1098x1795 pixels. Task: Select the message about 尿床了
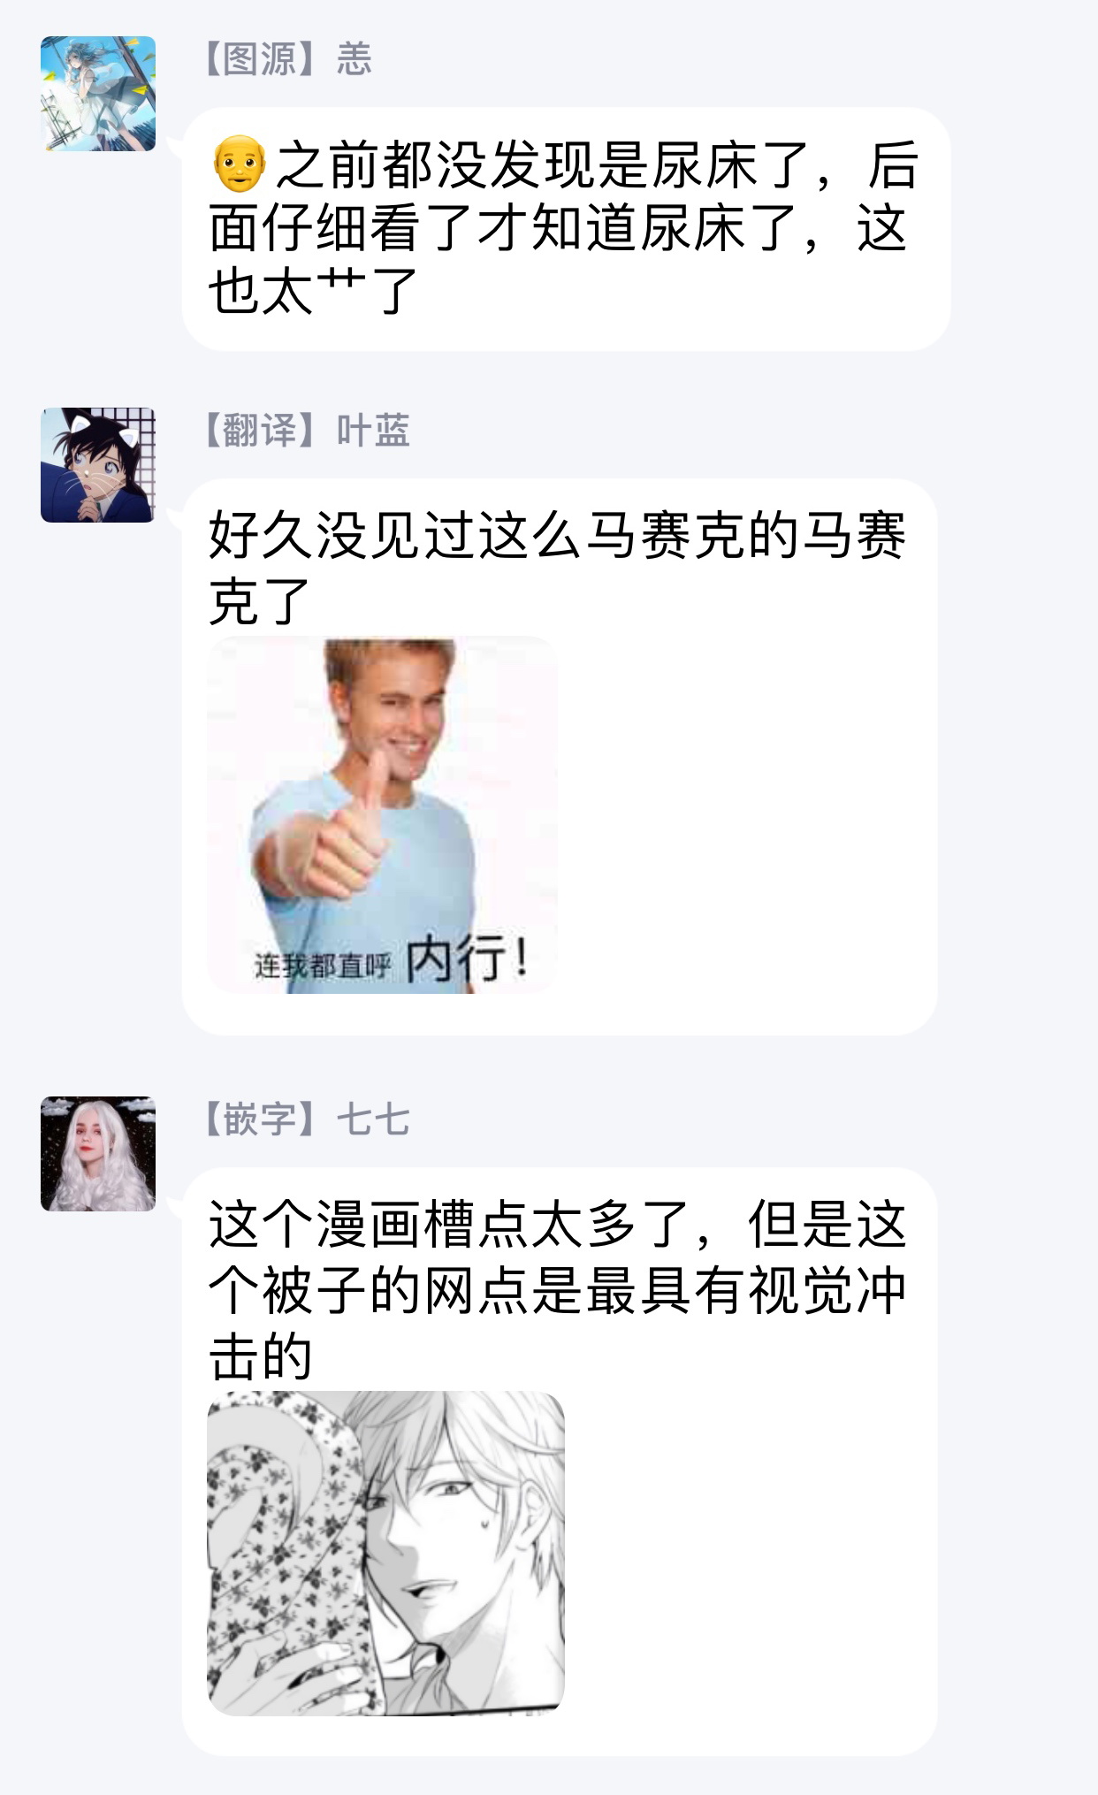click(564, 227)
